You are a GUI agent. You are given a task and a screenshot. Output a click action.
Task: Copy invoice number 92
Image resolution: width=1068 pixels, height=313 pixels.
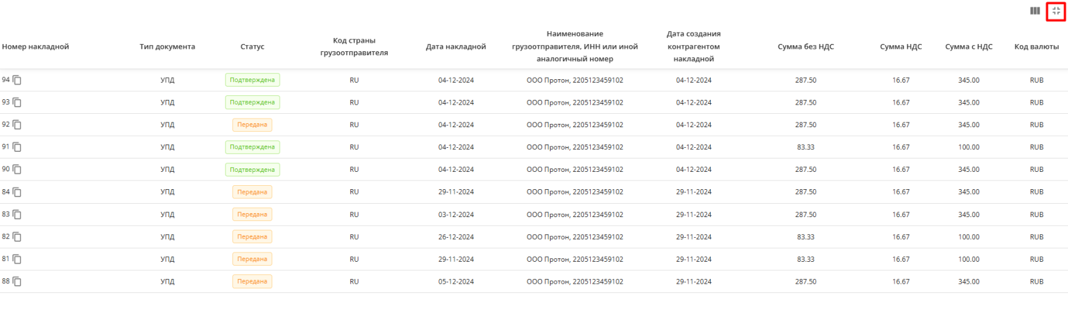[17, 125]
